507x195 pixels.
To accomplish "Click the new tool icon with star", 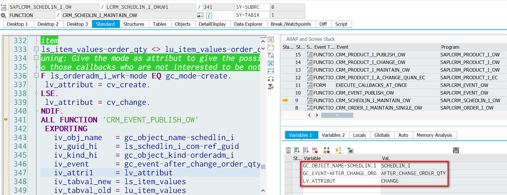I will coord(271,47).
